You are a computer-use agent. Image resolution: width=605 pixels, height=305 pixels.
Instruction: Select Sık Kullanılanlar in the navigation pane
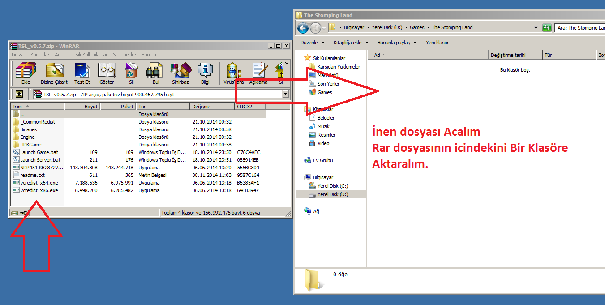(325, 58)
